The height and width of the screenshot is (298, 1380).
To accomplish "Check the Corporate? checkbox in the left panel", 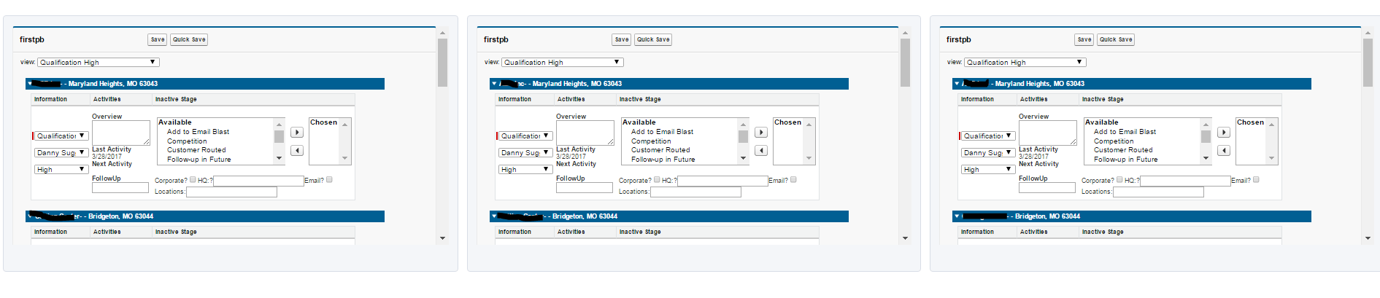I will (193, 180).
